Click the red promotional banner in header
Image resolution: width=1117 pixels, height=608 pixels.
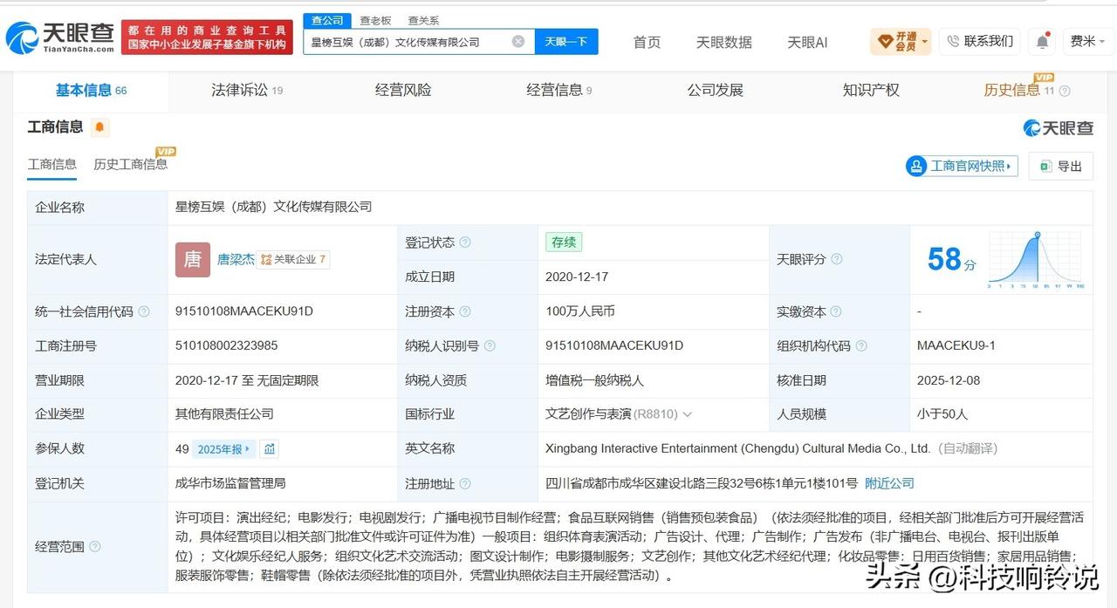pyautogui.click(x=207, y=38)
